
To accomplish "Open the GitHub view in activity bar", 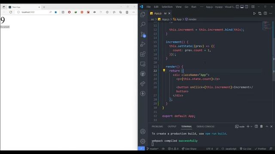I will pos(143,74).
